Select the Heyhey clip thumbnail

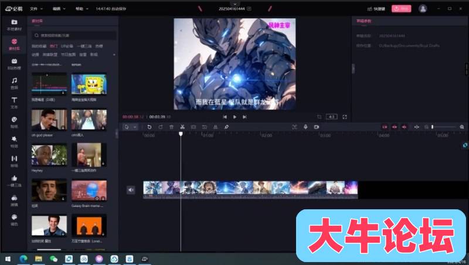pos(49,155)
